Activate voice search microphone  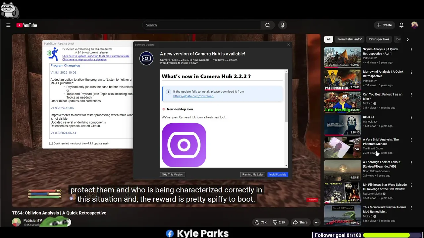(283, 25)
